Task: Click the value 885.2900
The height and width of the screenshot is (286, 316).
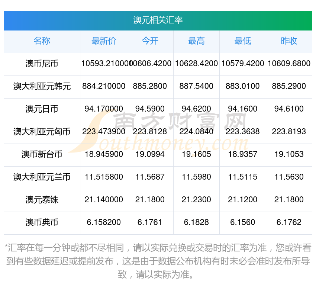Action: [289, 86]
